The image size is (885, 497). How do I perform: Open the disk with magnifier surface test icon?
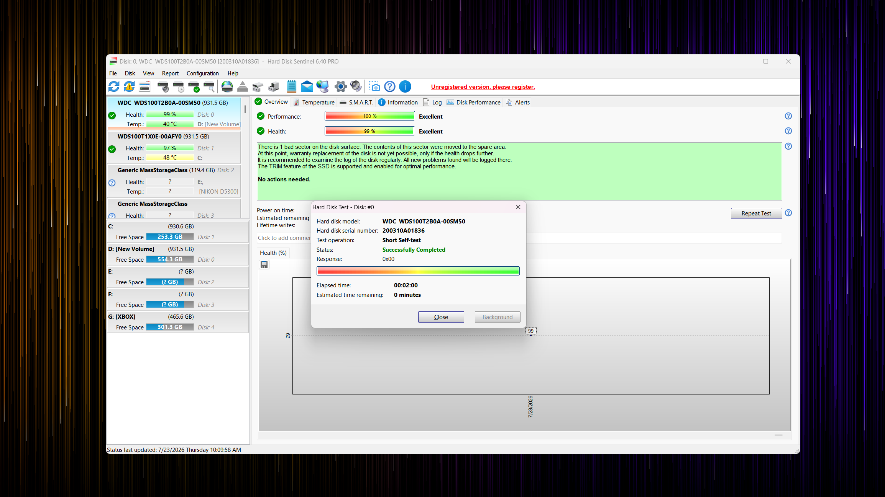pyautogui.click(x=209, y=87)
